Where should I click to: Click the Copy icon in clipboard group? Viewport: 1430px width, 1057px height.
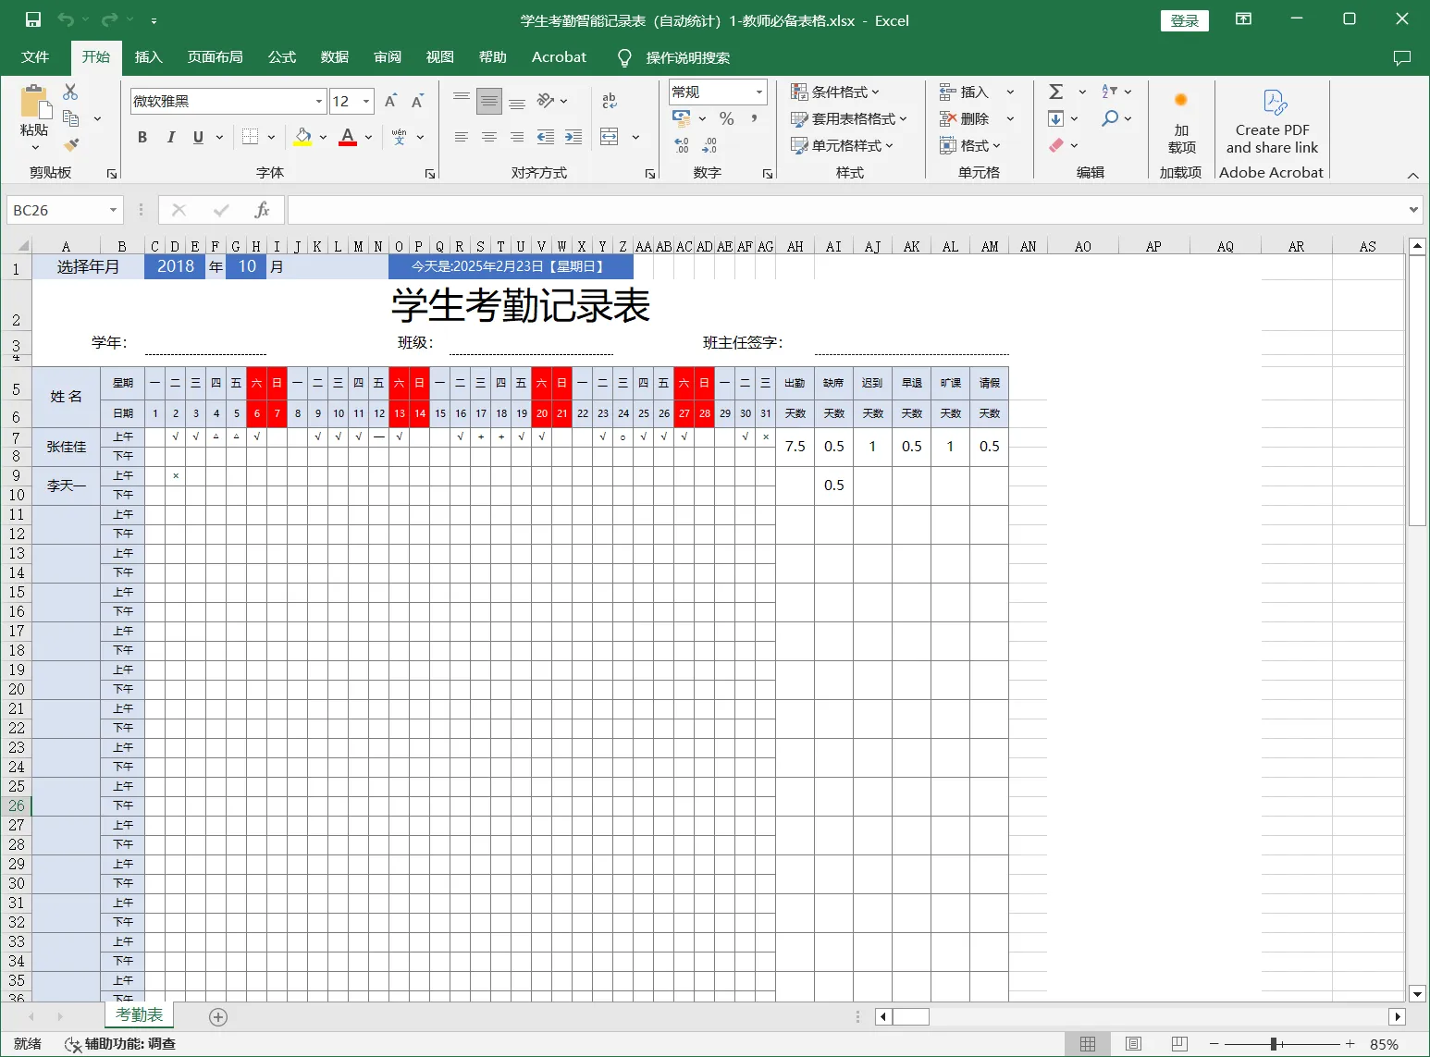pos(70,118)
